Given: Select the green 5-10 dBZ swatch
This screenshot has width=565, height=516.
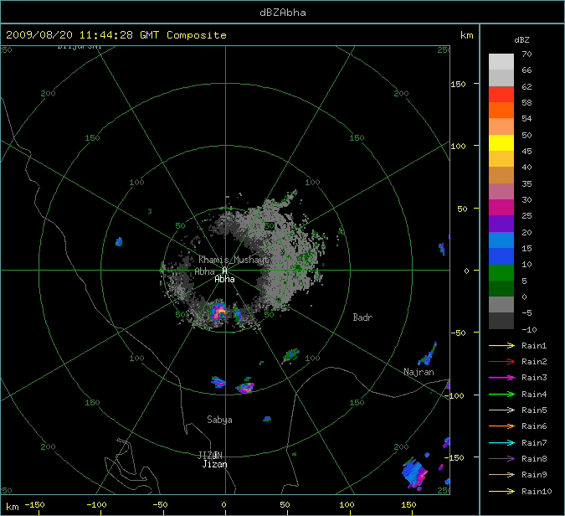Looking at the screenshot, I should coord(501,272).
